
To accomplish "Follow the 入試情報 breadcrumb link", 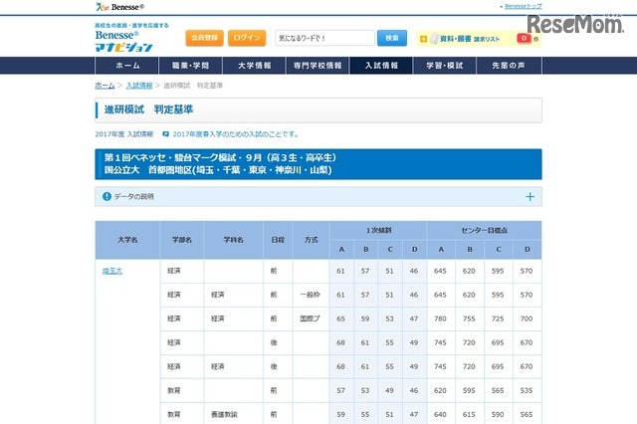I will coord(139,87).
